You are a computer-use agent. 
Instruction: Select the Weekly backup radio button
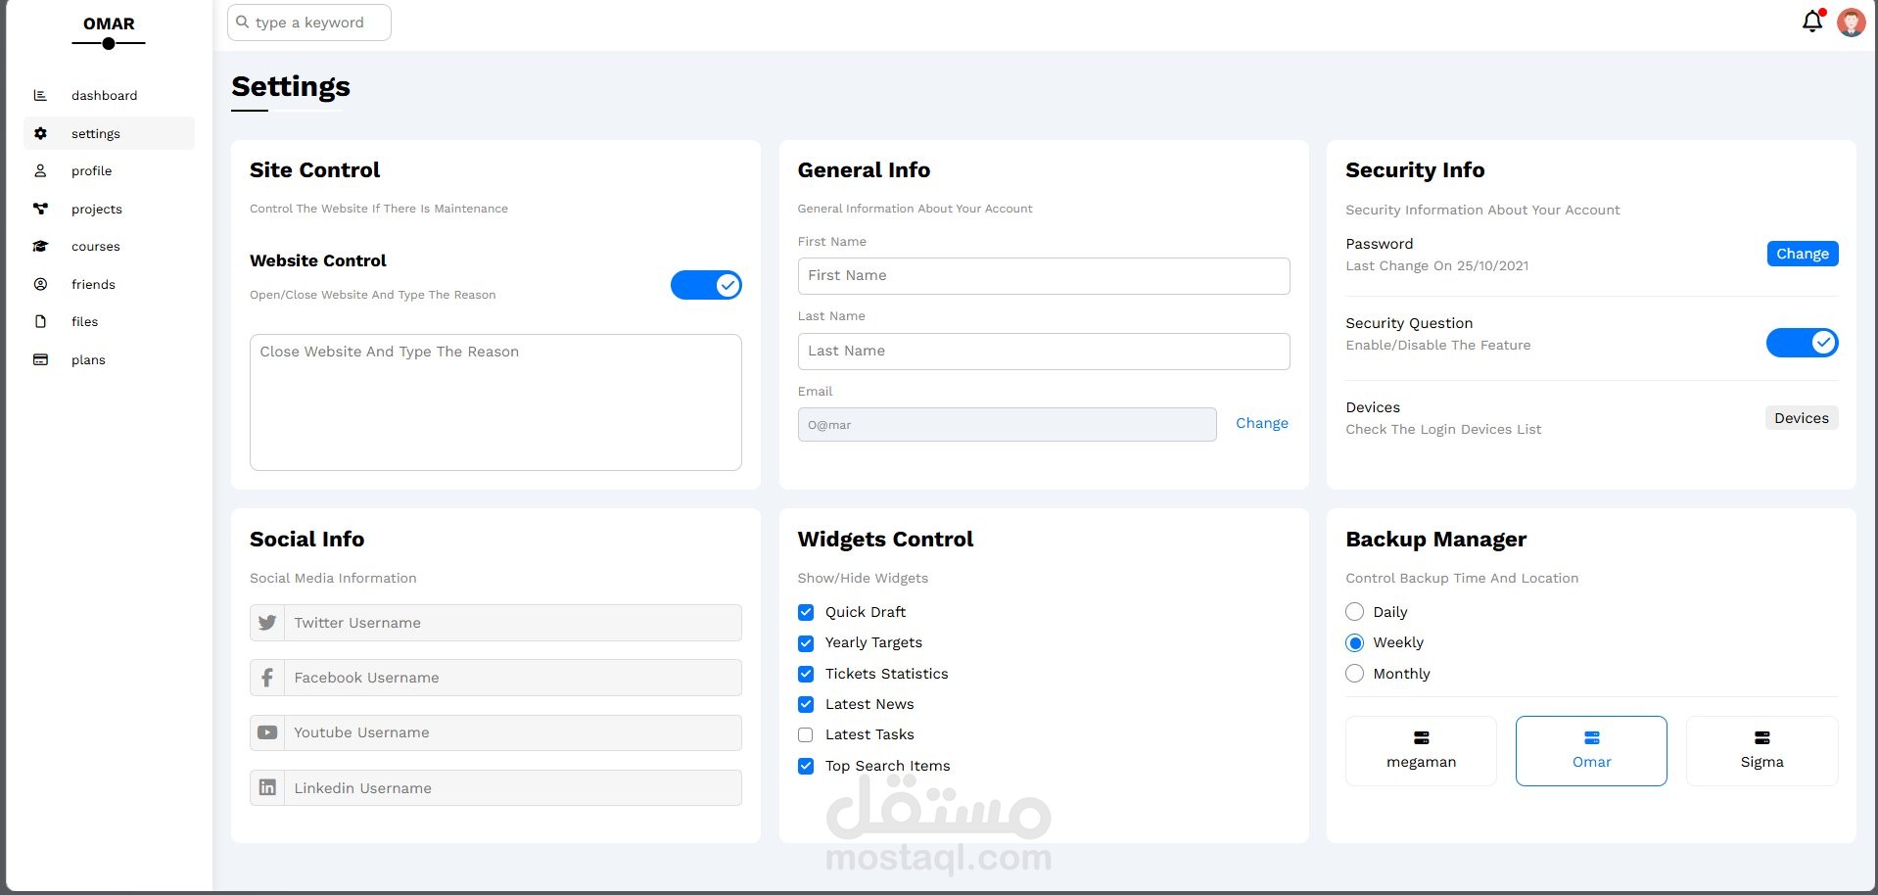[1355, 643]
